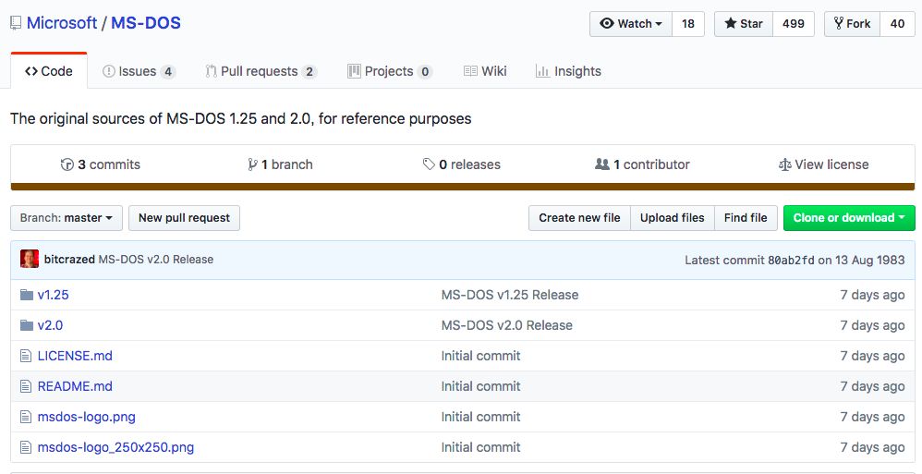This screenshot has width=922, height=474.
Task: Click the repository book icon
Action: point(16,23)
